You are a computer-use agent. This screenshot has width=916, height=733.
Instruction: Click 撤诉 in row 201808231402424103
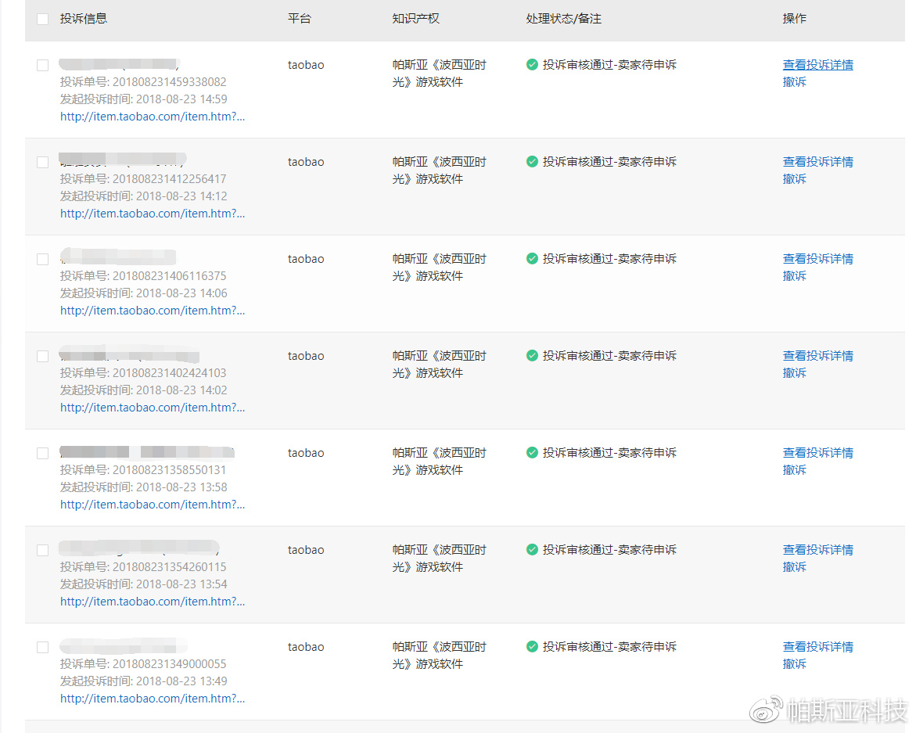pos(795,372)
